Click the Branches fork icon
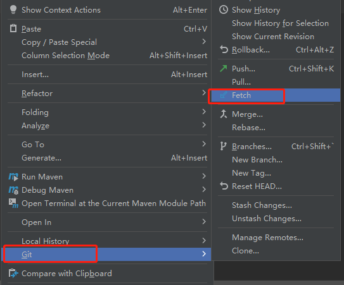 pyautogui.click(x=223, y=146)
